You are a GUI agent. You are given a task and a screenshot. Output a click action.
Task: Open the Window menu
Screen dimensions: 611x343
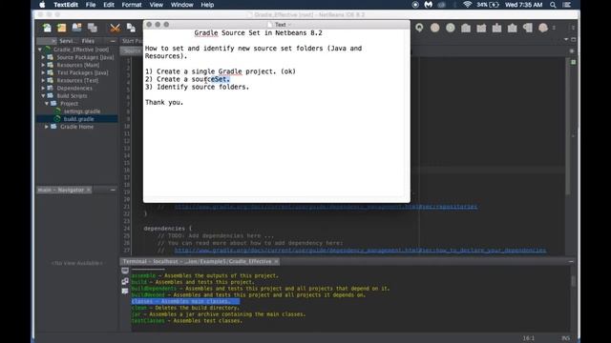(182, 5)
